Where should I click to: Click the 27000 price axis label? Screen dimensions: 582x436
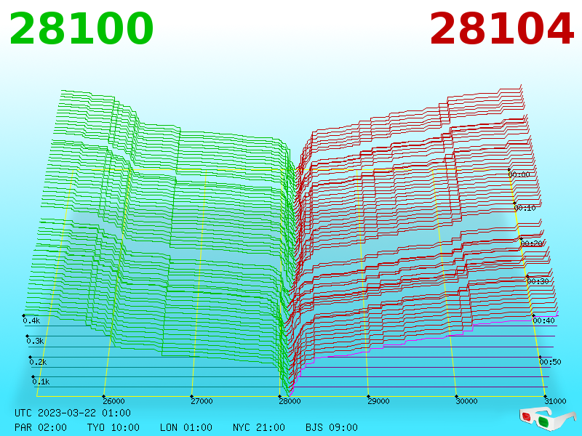point(202,401)
